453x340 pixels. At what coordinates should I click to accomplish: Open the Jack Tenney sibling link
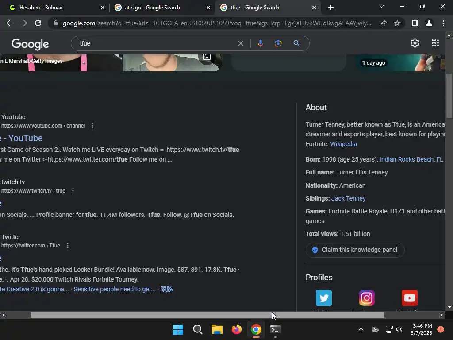(x=348, y=198)
